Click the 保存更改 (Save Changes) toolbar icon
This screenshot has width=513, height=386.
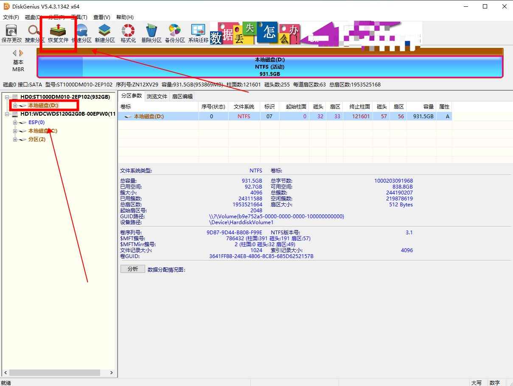click(11, 33)
